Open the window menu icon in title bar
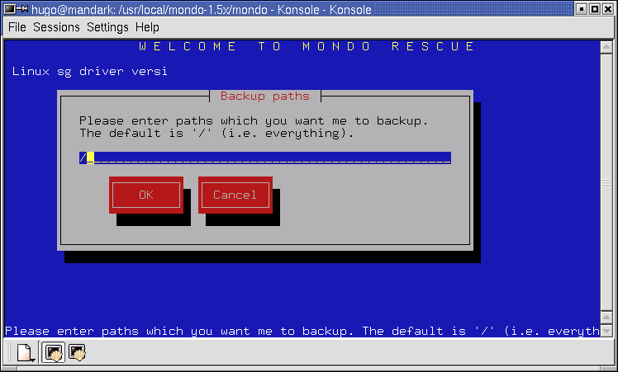Screen dimensions: 618x372 point(10,9)
